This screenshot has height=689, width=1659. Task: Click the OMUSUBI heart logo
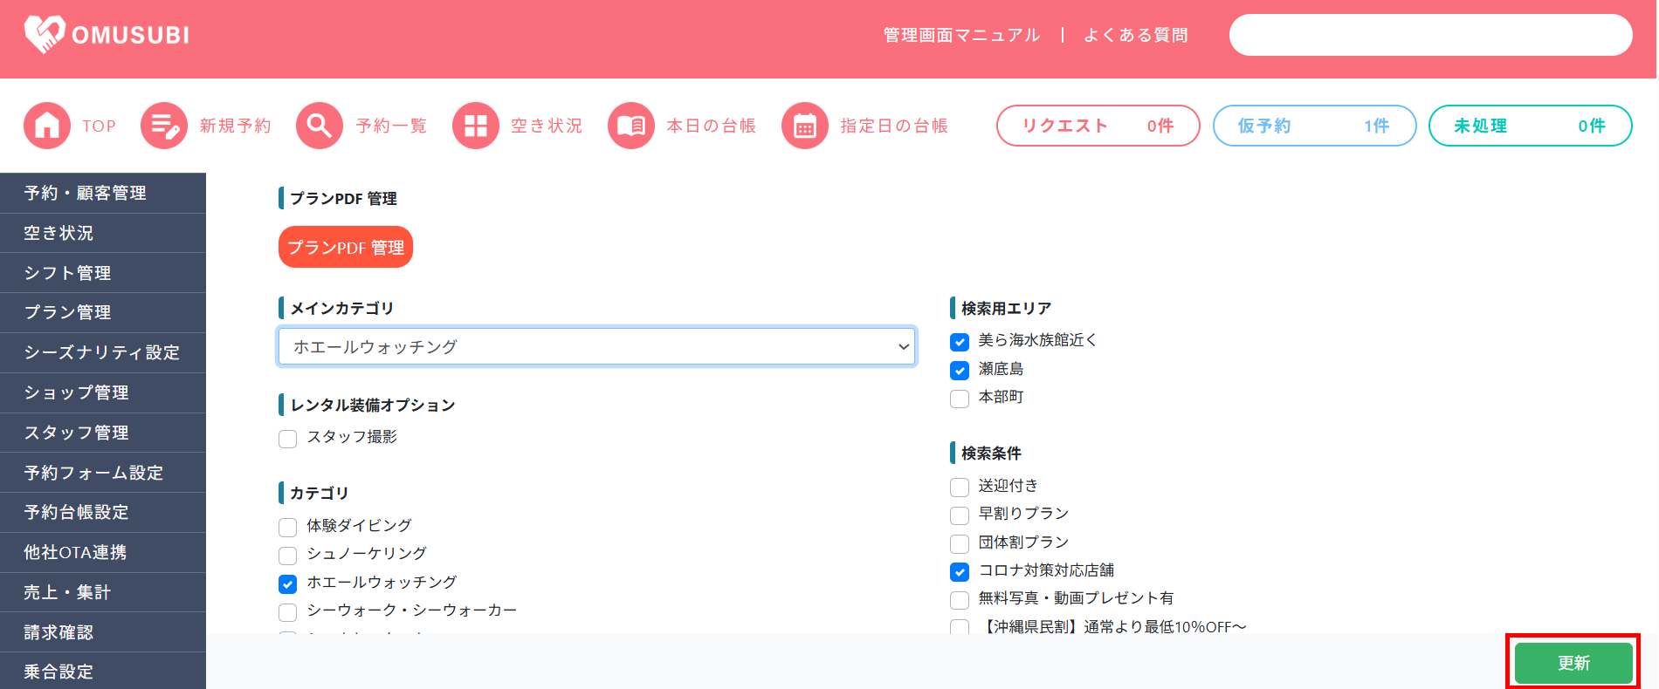[x=45, y=35]
